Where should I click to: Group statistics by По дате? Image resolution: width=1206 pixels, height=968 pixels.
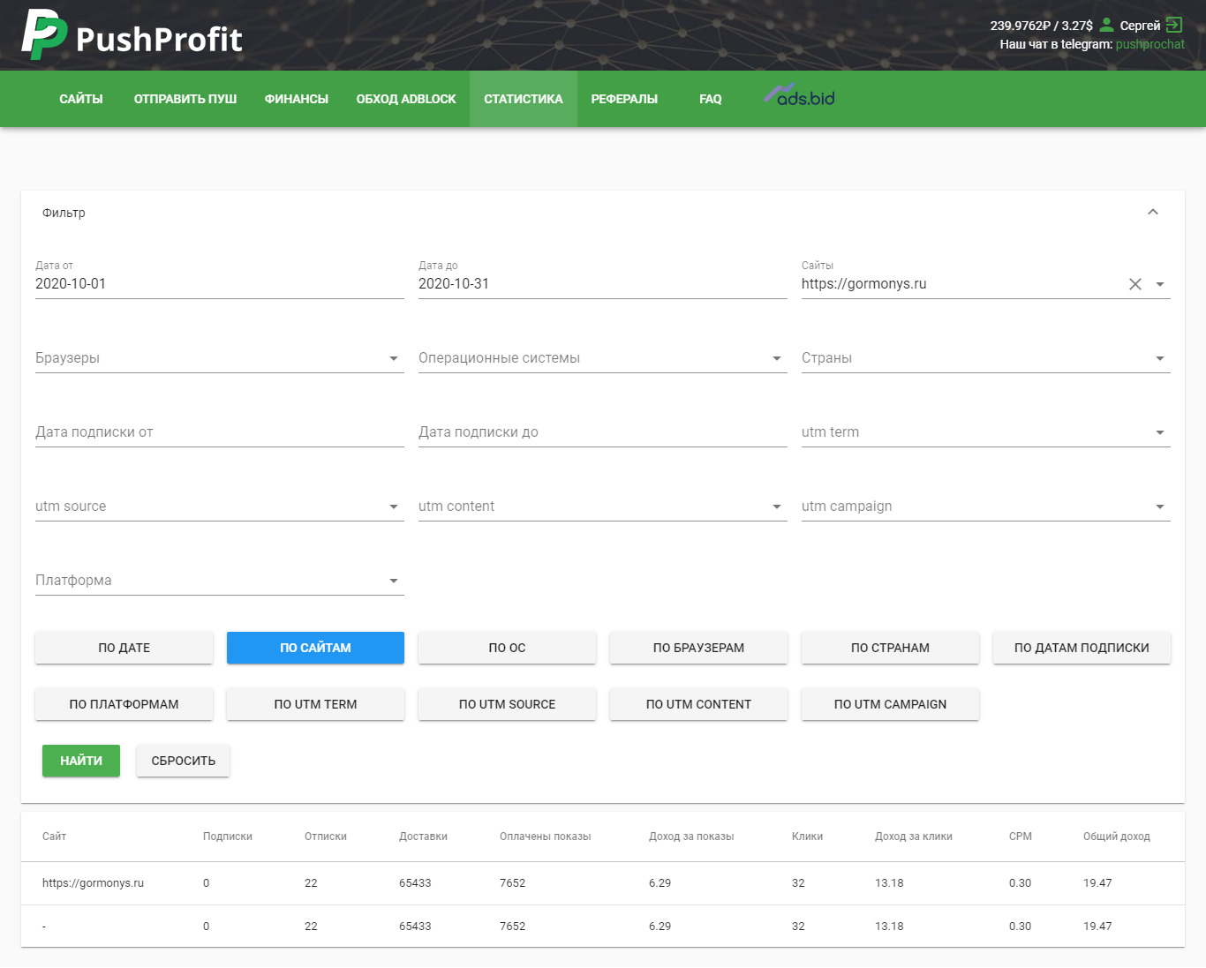click(x=124, y=648)
